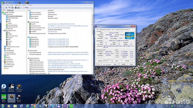Open the Сервис menu in AIDA64
Viewport: 193px width, 108px height.
(x=24, y=5)
